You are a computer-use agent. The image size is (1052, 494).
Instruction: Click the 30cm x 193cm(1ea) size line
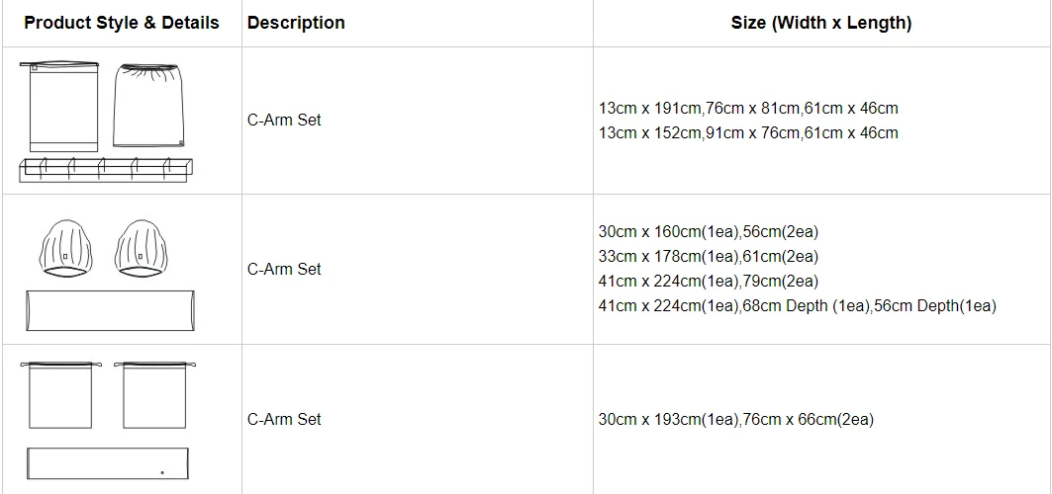click(735, 420)
